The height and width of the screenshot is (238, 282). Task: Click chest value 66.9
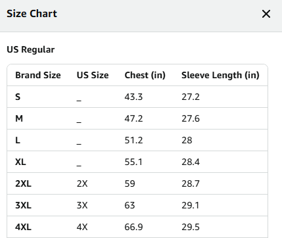point(133,227)
